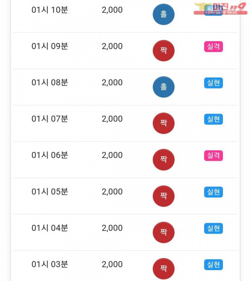Viewport: 250px width, 281px height.
Task: Click the 01시 10분 time label
Action: point(50,10)
